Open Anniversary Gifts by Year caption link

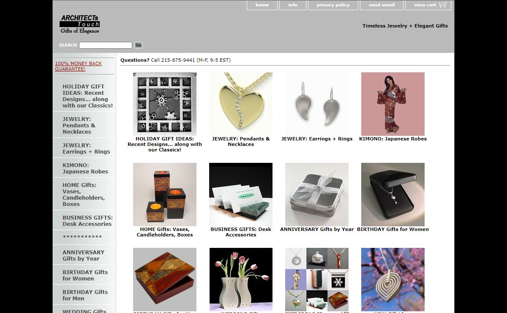(x=317, y=229)
